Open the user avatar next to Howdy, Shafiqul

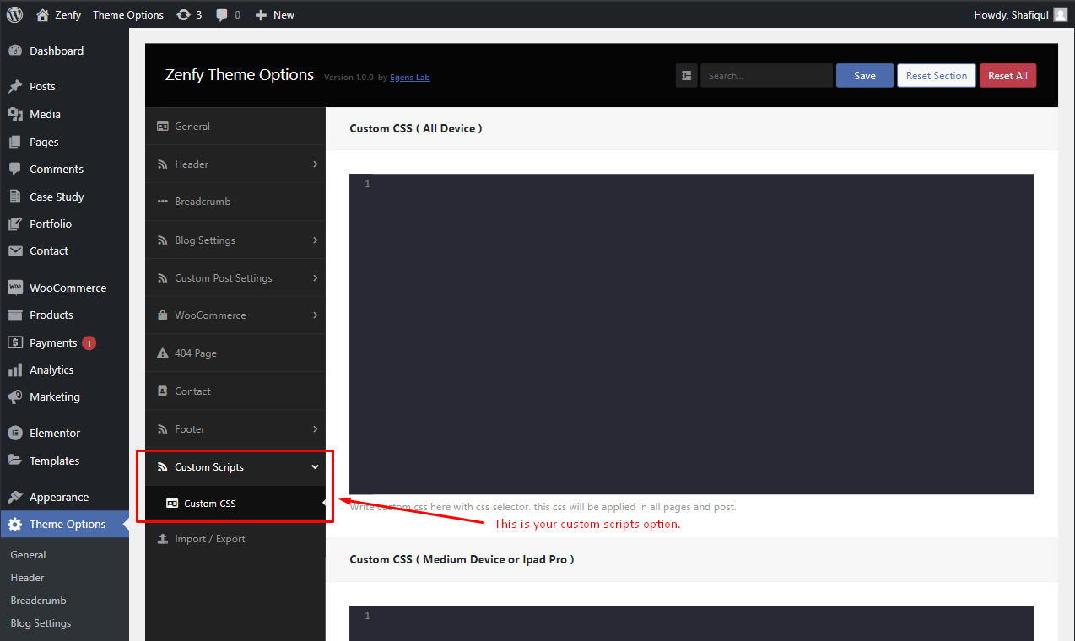(x=1060, y=14)
